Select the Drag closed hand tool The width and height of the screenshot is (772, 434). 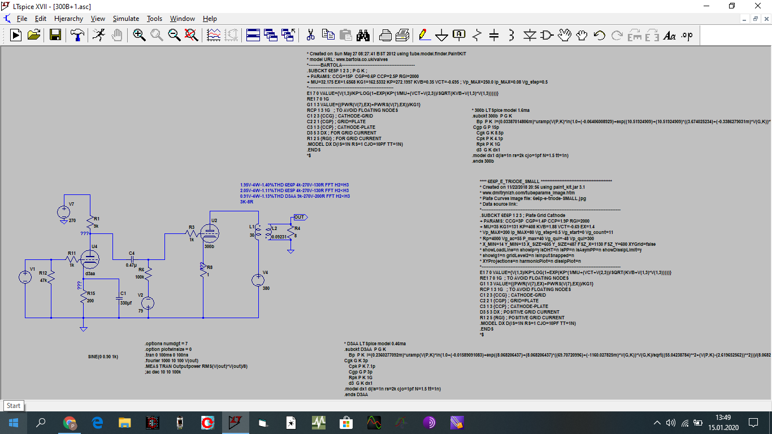pos(582,35)
